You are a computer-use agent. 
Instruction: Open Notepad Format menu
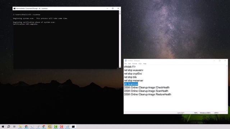pos(134,64)
